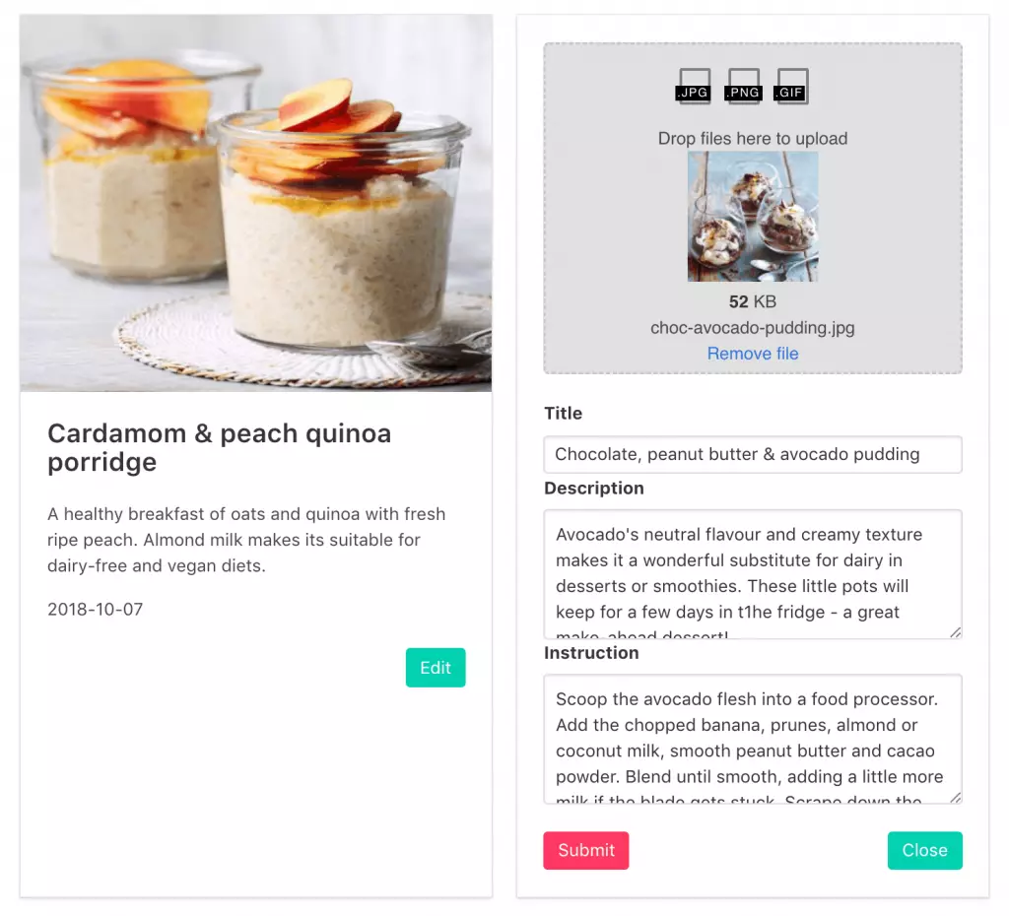Edit the quinoa porridge recipe
The image size is (1009, 916).
(x=436, y=668)
